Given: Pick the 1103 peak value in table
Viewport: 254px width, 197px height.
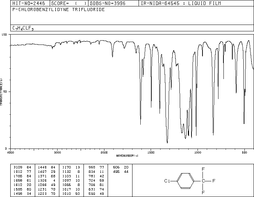Looking at the screenshot, I should 66,176.
